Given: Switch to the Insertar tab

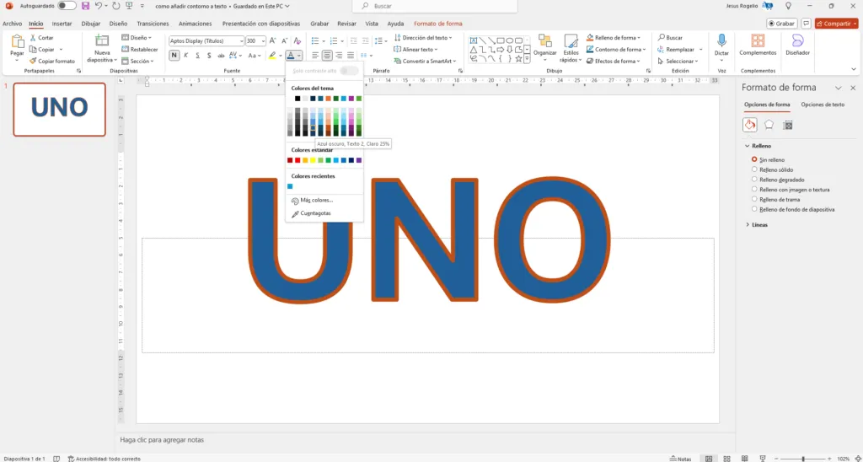Looking at the screenshot, I should pyautogui.click(x=62, y=24).
